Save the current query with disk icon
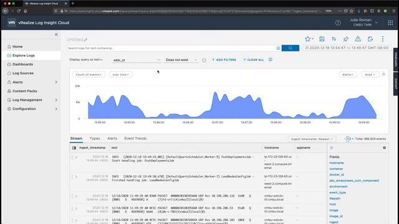Viewport: 399px width, 224px height. coord(322,39)
